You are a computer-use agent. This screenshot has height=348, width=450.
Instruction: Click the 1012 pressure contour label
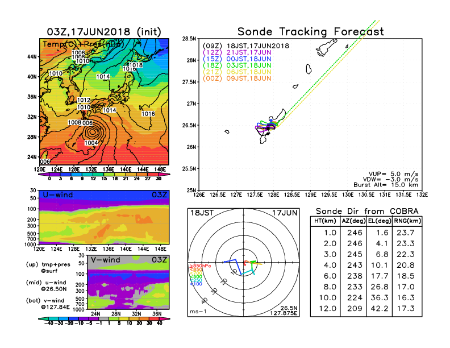(84, 100)
